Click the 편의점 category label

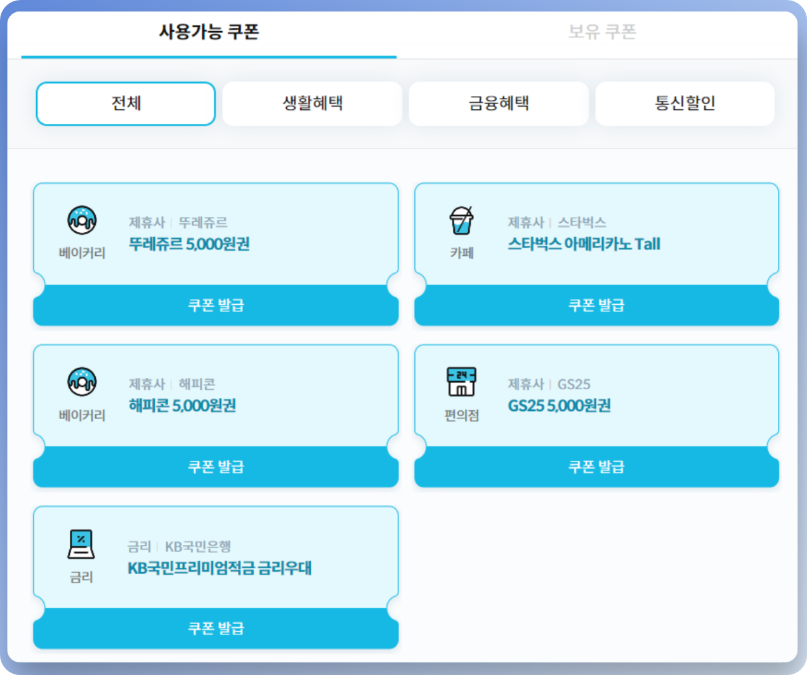(462, 415)
